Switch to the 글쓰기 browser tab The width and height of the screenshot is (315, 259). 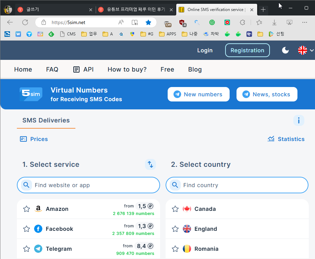coord(54,9)
